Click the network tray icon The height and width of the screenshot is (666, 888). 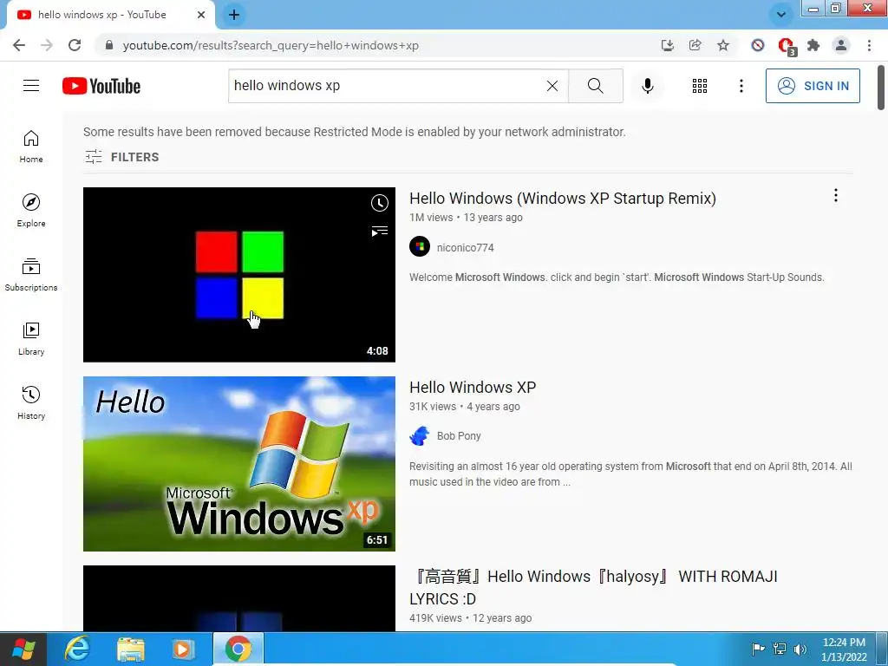[x=780, y=649]
